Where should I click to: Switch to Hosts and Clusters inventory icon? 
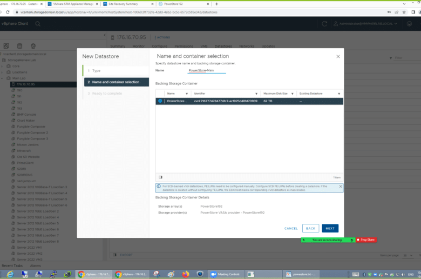pos(6,46)
